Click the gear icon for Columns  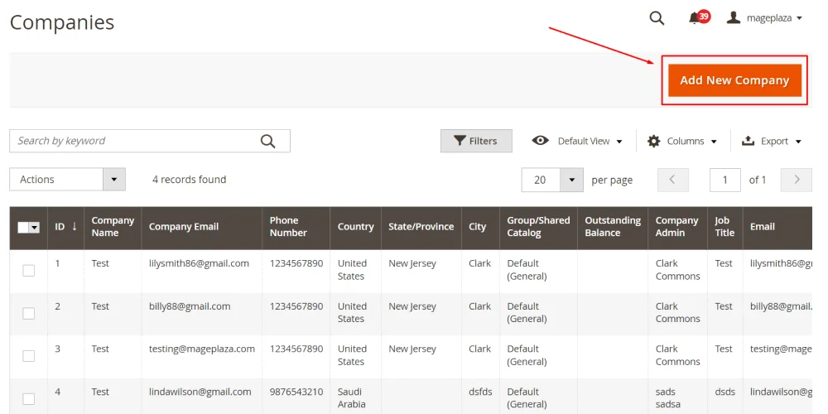pyautogui.click(x=653, y=141)
